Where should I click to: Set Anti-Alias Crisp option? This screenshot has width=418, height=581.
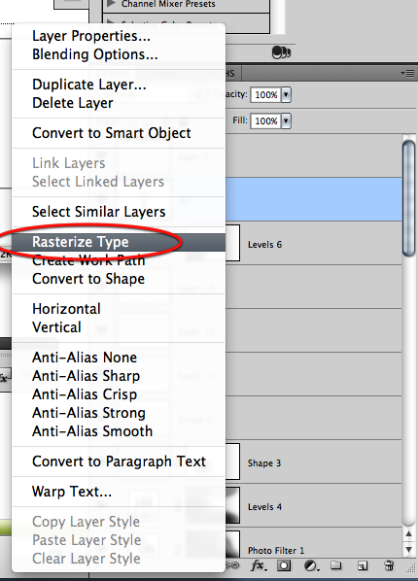coord(85,394)
